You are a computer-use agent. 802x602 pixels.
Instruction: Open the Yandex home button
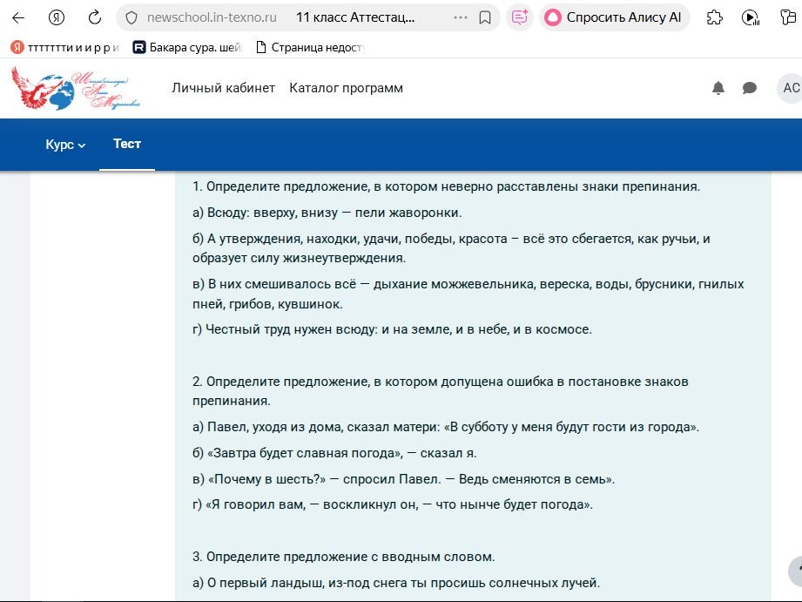57,18
